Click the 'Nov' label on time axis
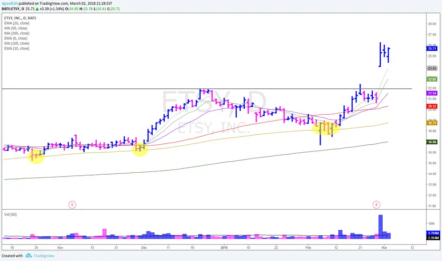The height and width of the screenshot is (261, 442). (x=60, y=247)
